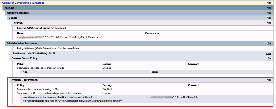Click Disabled setting for cached copies policy
276x109 pixels.
107,89
